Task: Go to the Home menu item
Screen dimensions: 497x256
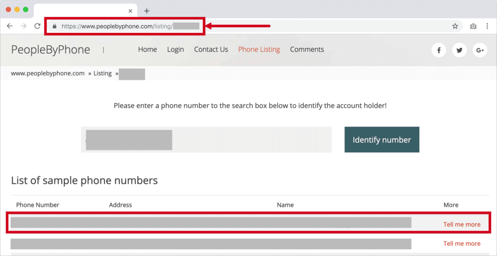Action: [148, 49]
